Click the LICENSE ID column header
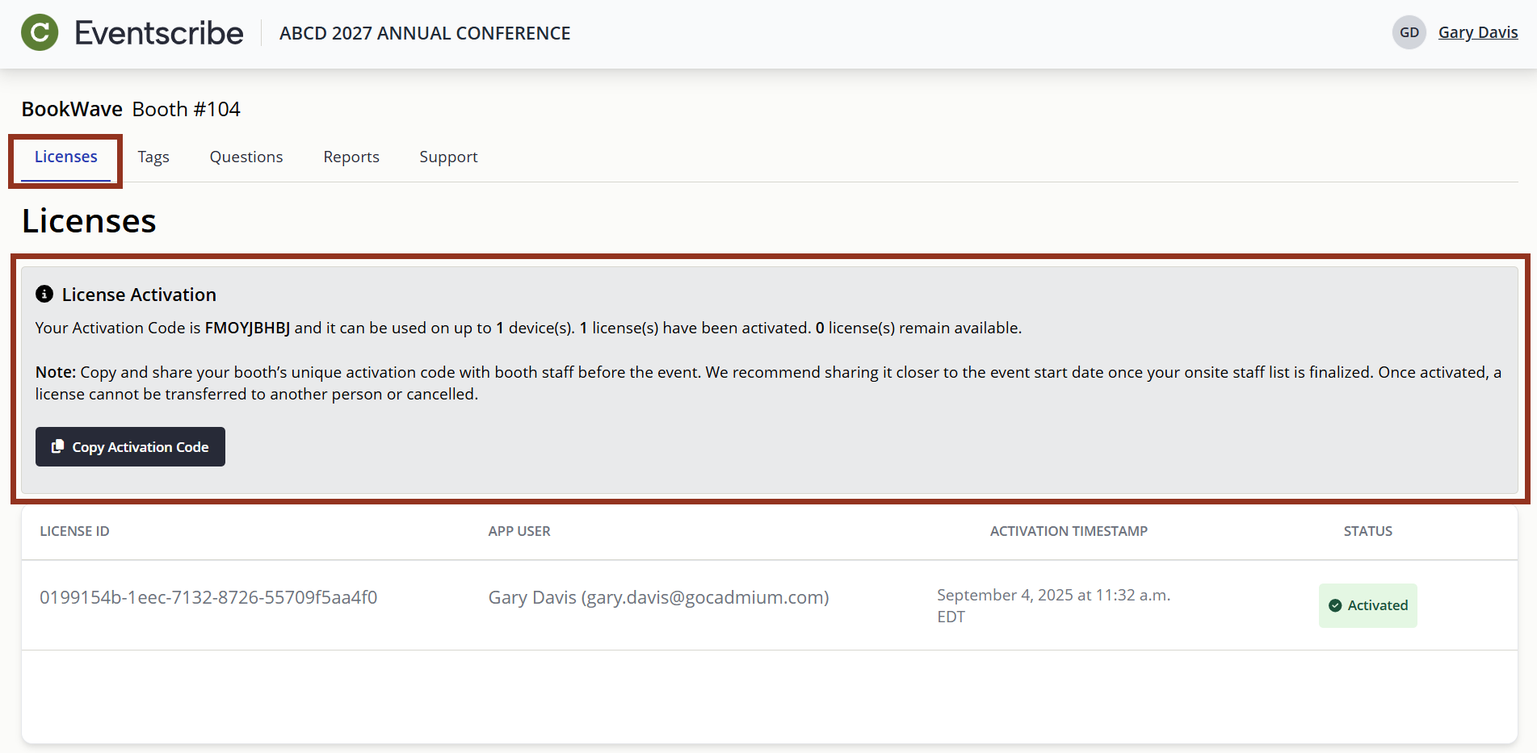Viewport: 1537px width, 753px height. (74, 531)
